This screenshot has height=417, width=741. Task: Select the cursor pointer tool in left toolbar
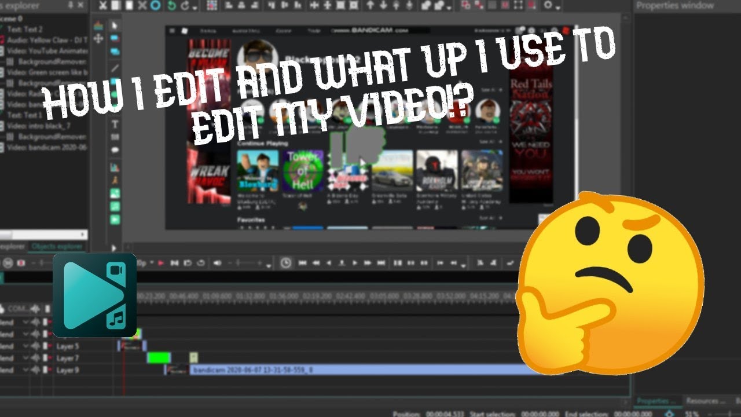tap(115, 25)
